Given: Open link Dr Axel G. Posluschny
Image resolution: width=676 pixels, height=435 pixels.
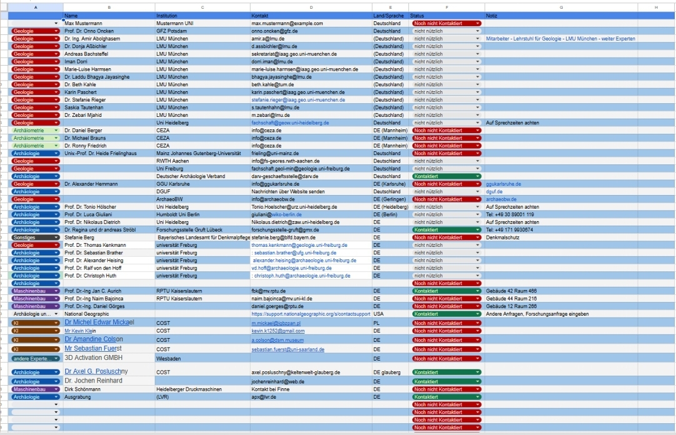Looking at the screenshot, I should [x=96, y=371].
